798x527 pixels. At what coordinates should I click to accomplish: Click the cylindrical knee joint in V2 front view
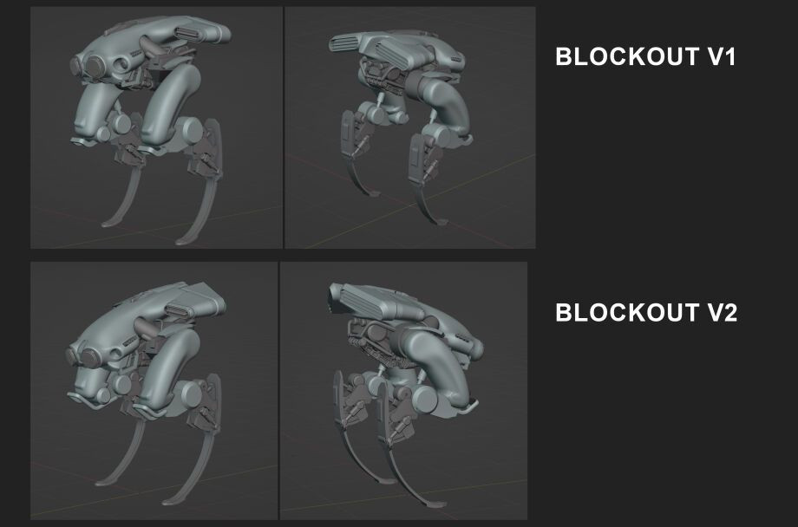point(188,393)
